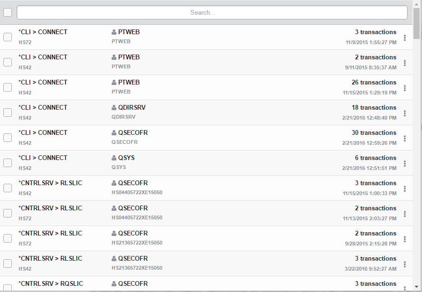Click into the Search field
The height and width of the screenshot is (292, 422).
coord(212,12)
